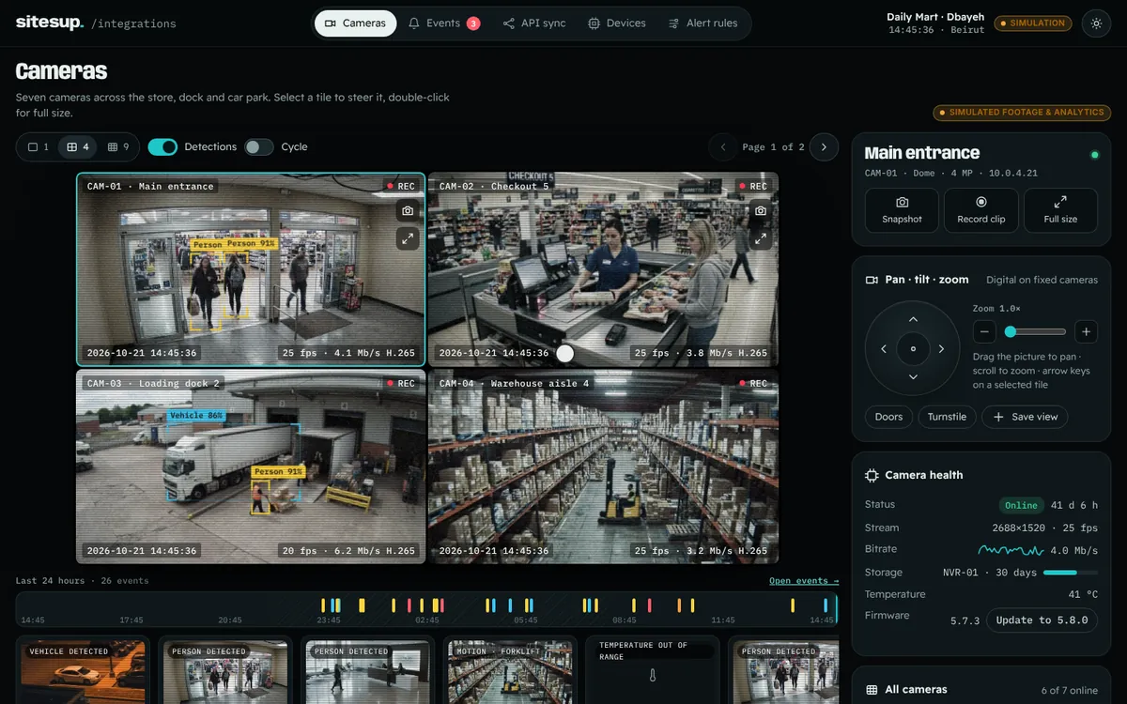The width and height of the screenshot is (1127, 704).
Task: Click the Save view button
Action: [x=1025, y=417]
